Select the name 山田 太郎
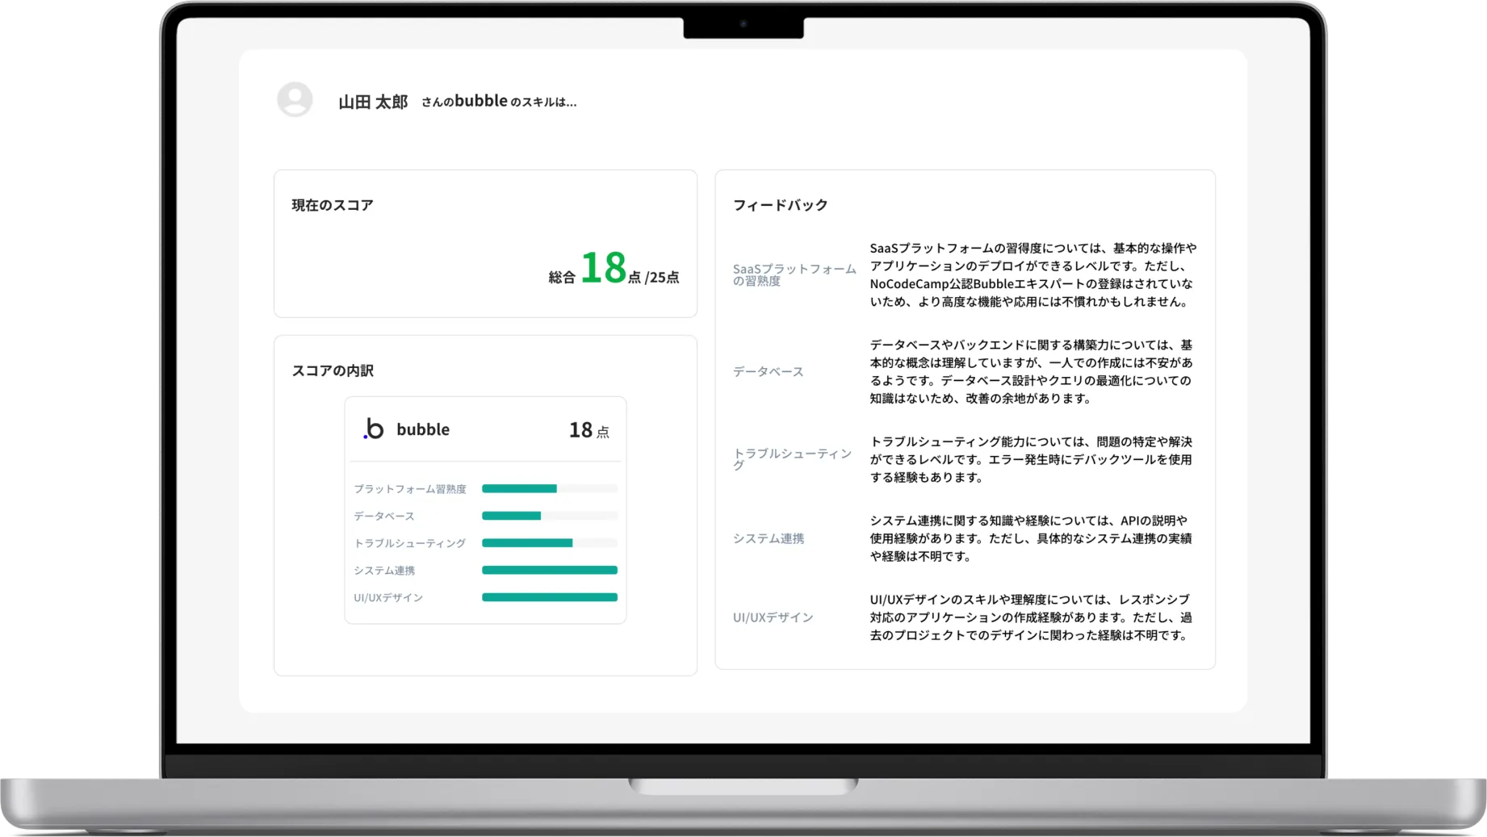The width and height of the screenshot is (1487, 837). [x=373, y=102]
